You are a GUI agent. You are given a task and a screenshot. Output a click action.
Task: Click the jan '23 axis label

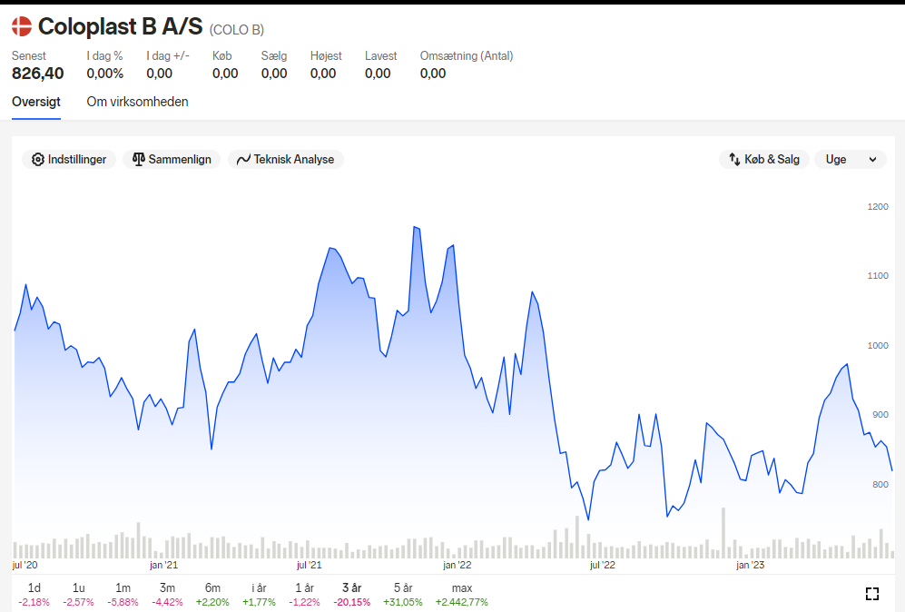(x=751, y=565)
